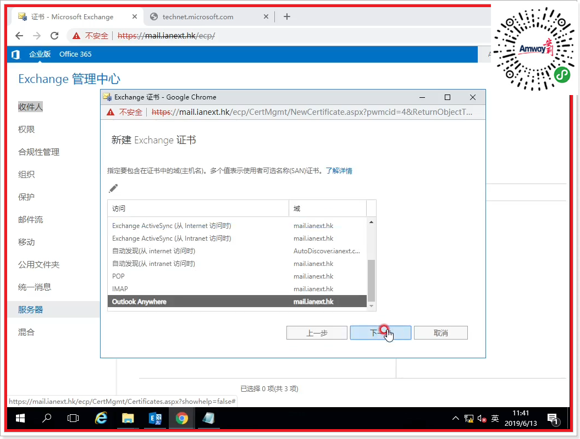Select the 自动发现(从 internet 访问时) row

coord(237,251)
